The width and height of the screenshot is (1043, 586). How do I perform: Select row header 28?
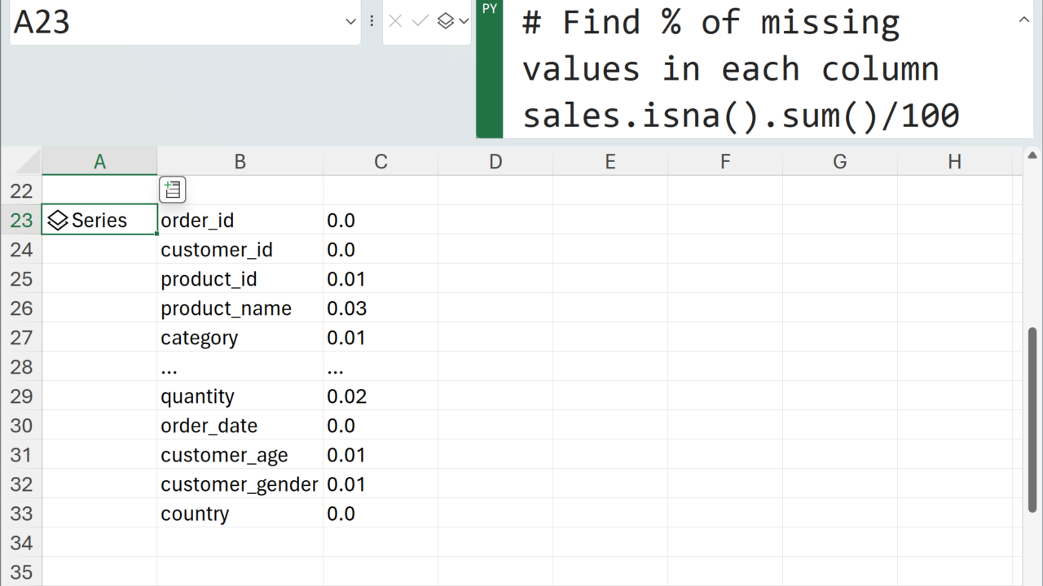pos(21,367)
